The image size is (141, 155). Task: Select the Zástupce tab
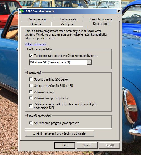[x=67, y=24]
